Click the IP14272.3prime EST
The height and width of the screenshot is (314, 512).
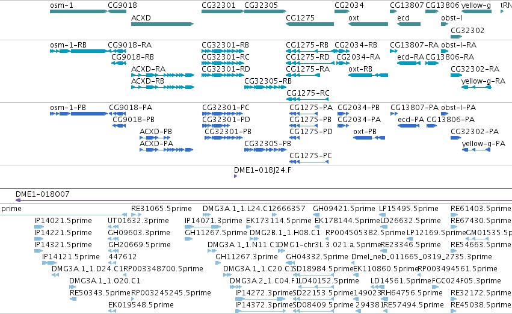(x=261, y=300)
